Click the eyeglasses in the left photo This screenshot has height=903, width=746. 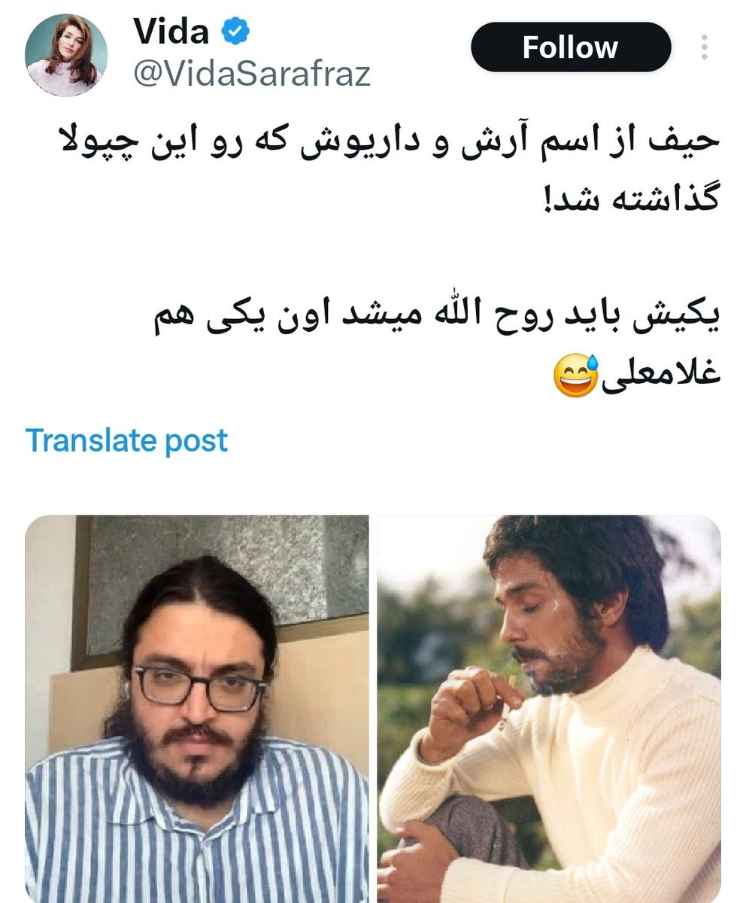pyautogui.click(x=199, y=686)
